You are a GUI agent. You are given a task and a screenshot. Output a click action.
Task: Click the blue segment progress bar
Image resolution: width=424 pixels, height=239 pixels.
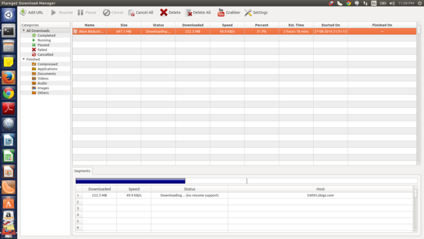click(130, 181)
